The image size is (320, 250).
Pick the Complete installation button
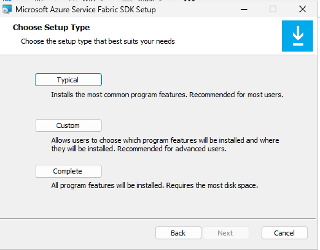tap(68, 171)
